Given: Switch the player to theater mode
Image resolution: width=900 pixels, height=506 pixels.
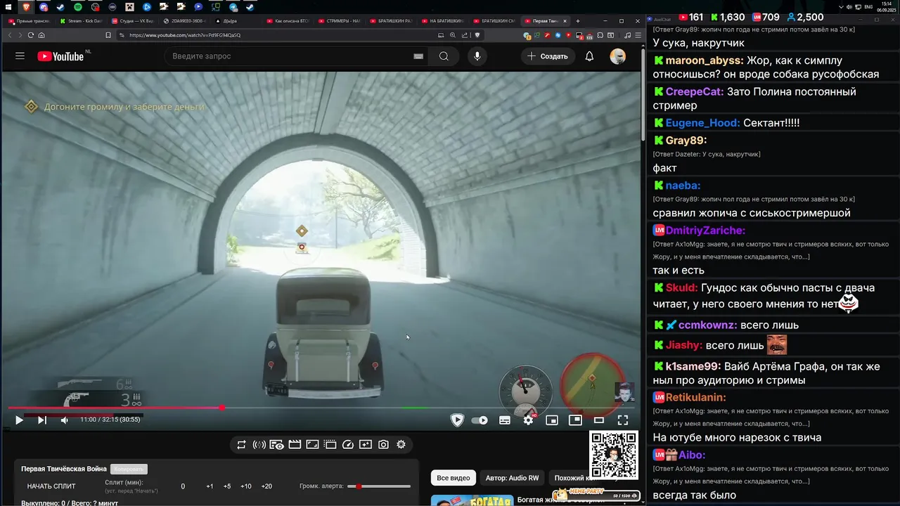Looking at the screenshot, I should coord(599,420).
